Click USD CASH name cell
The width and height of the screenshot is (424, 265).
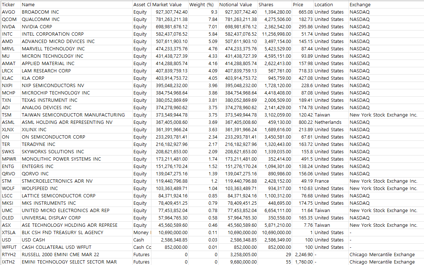coord(77,240)
